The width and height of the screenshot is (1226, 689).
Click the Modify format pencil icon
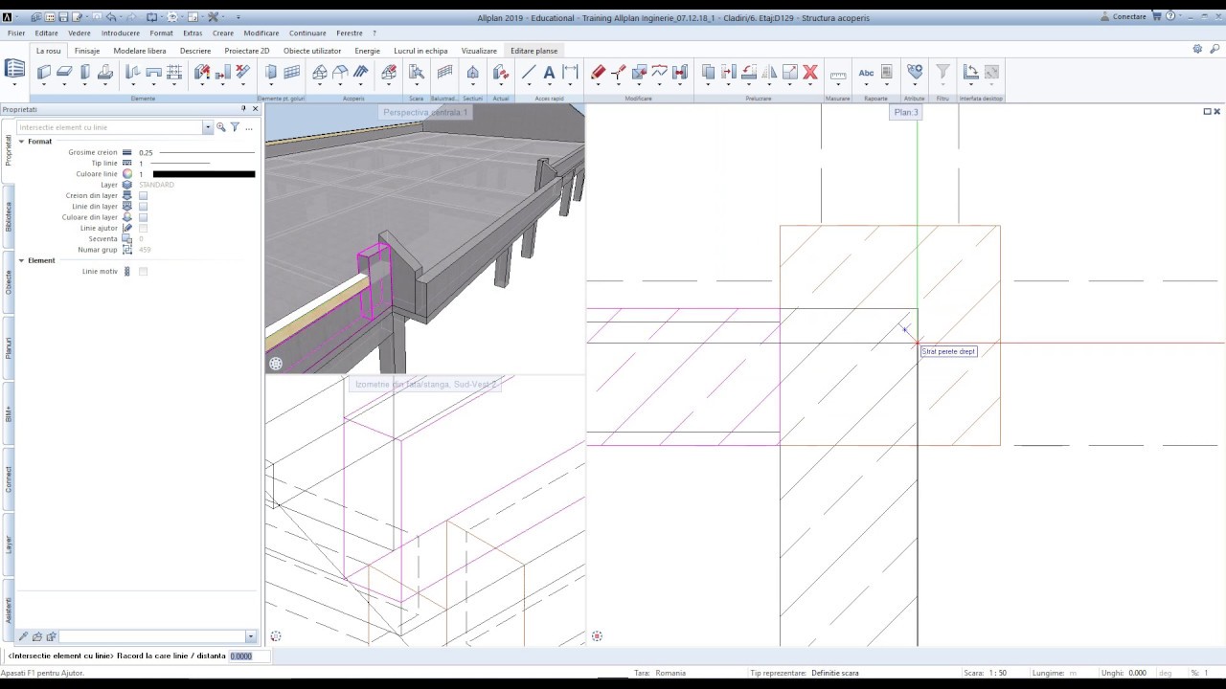(x=598, y=72)
